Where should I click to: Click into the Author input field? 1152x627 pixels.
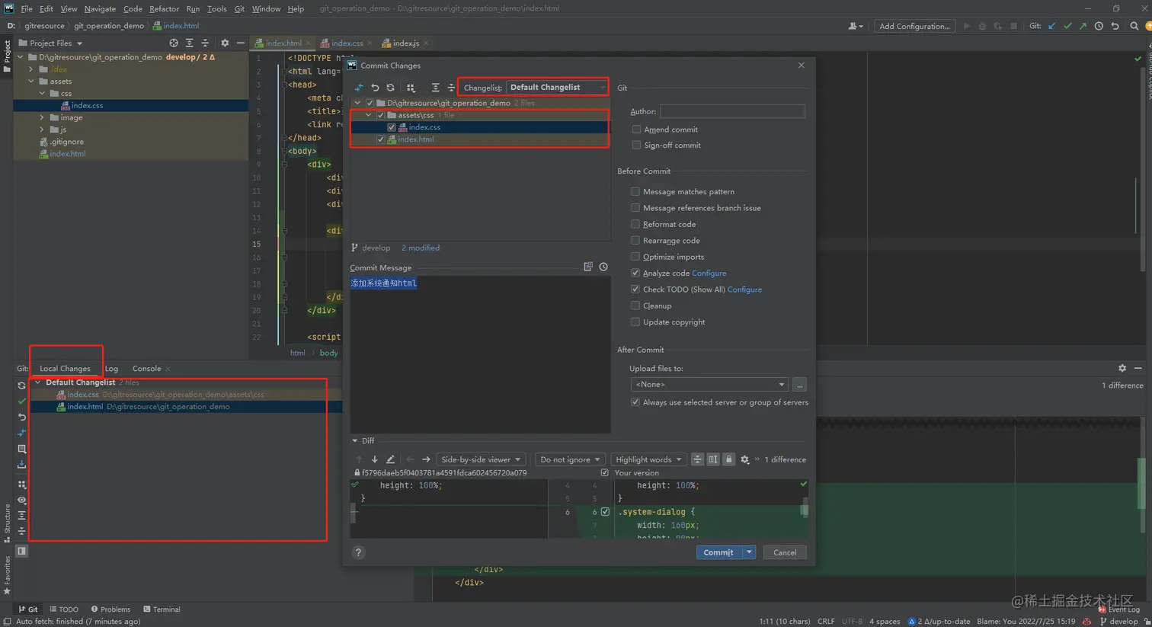pos(731,111)
